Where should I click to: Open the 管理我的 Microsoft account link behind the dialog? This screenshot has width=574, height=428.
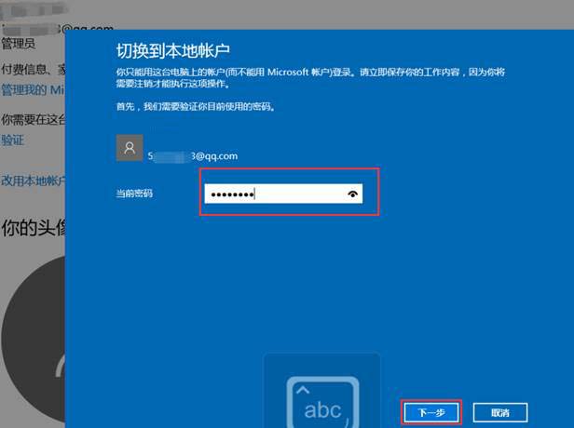(x=33, y=90)
